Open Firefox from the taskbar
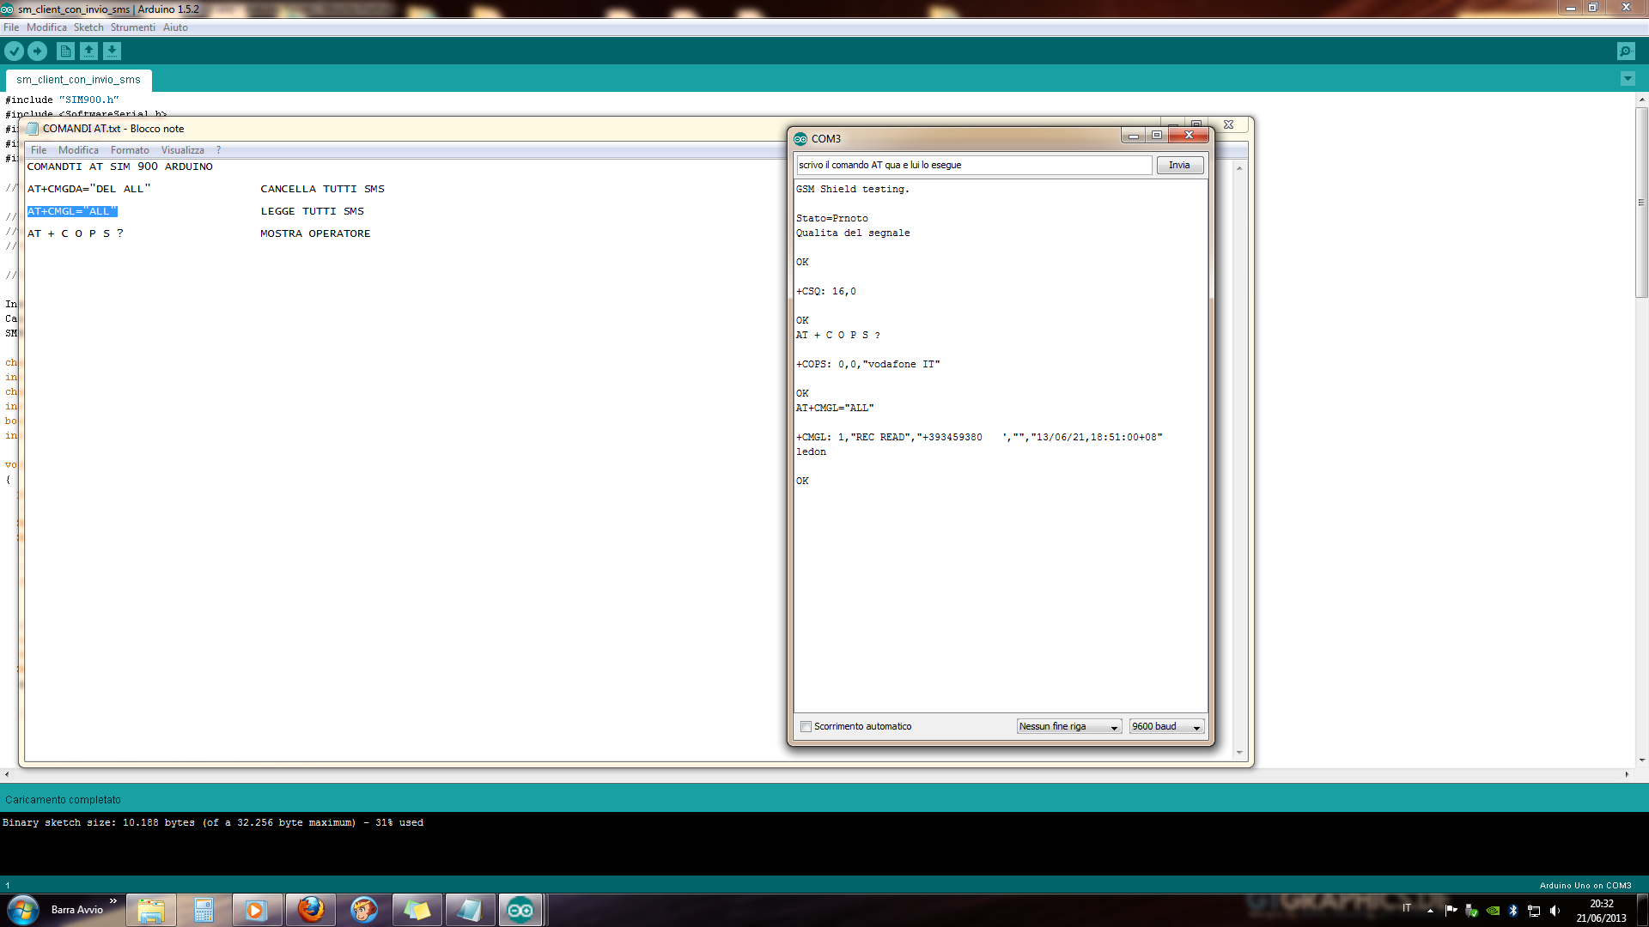The image size is (1649, 927). (311, 910)
